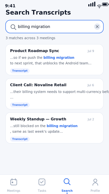Open Meetings calendar icon in bottom bar
109x194 pixels.
14,182
